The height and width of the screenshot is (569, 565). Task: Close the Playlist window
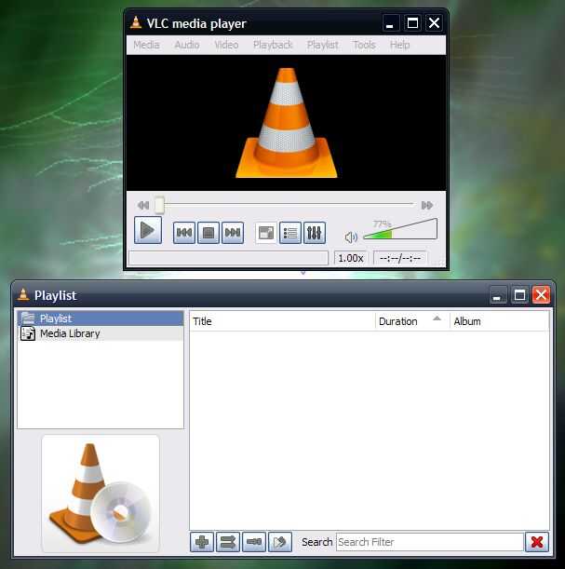(x=541, y=295)
